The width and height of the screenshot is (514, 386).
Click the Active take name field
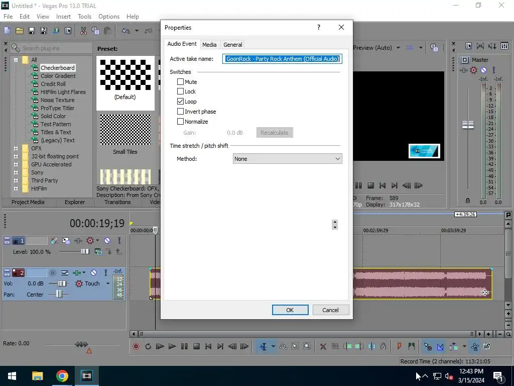282,59
